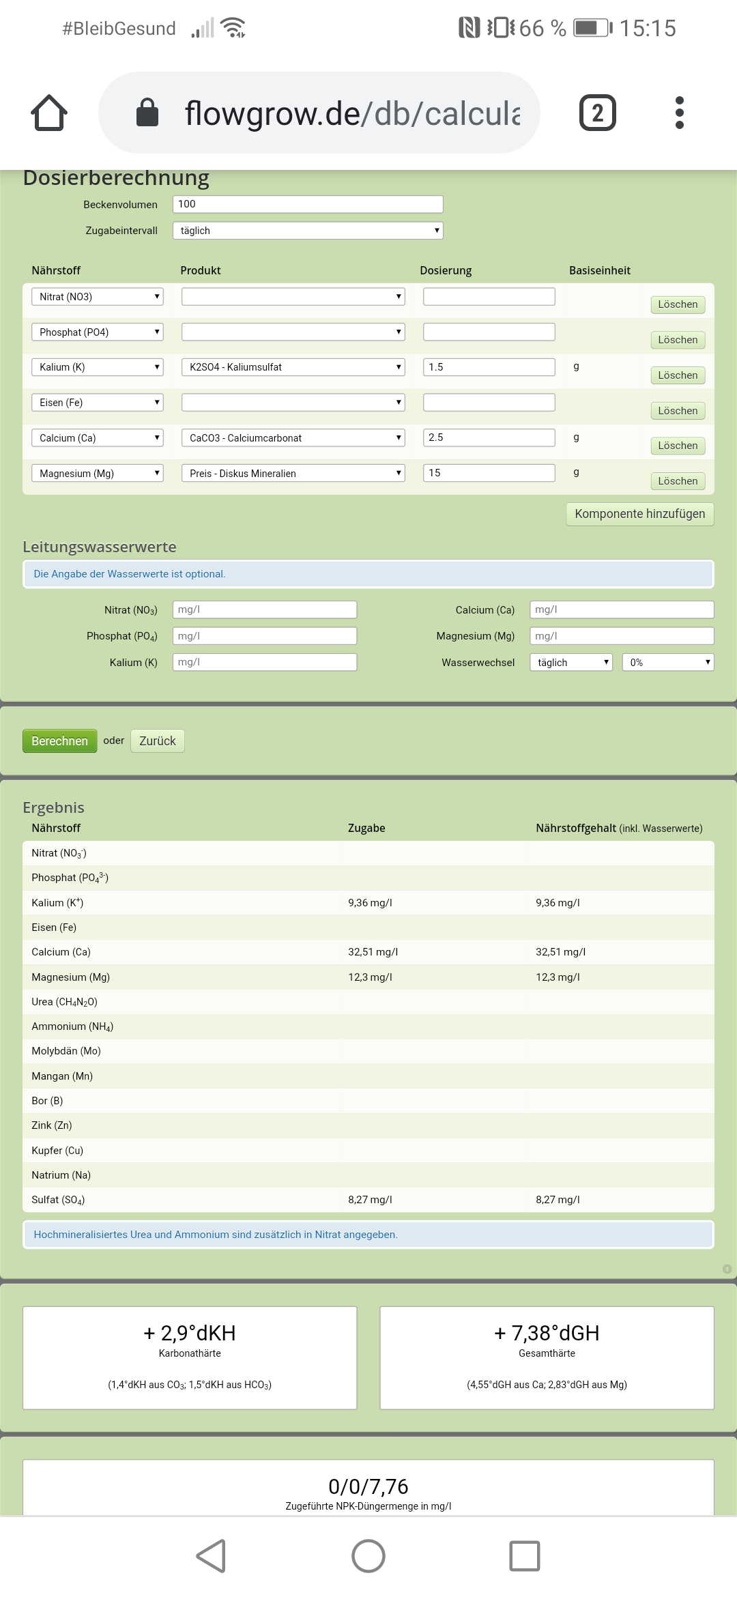This screenshot has width=737, height=1597.
Task: Open the three-dot browser menu
Action: 679,113
